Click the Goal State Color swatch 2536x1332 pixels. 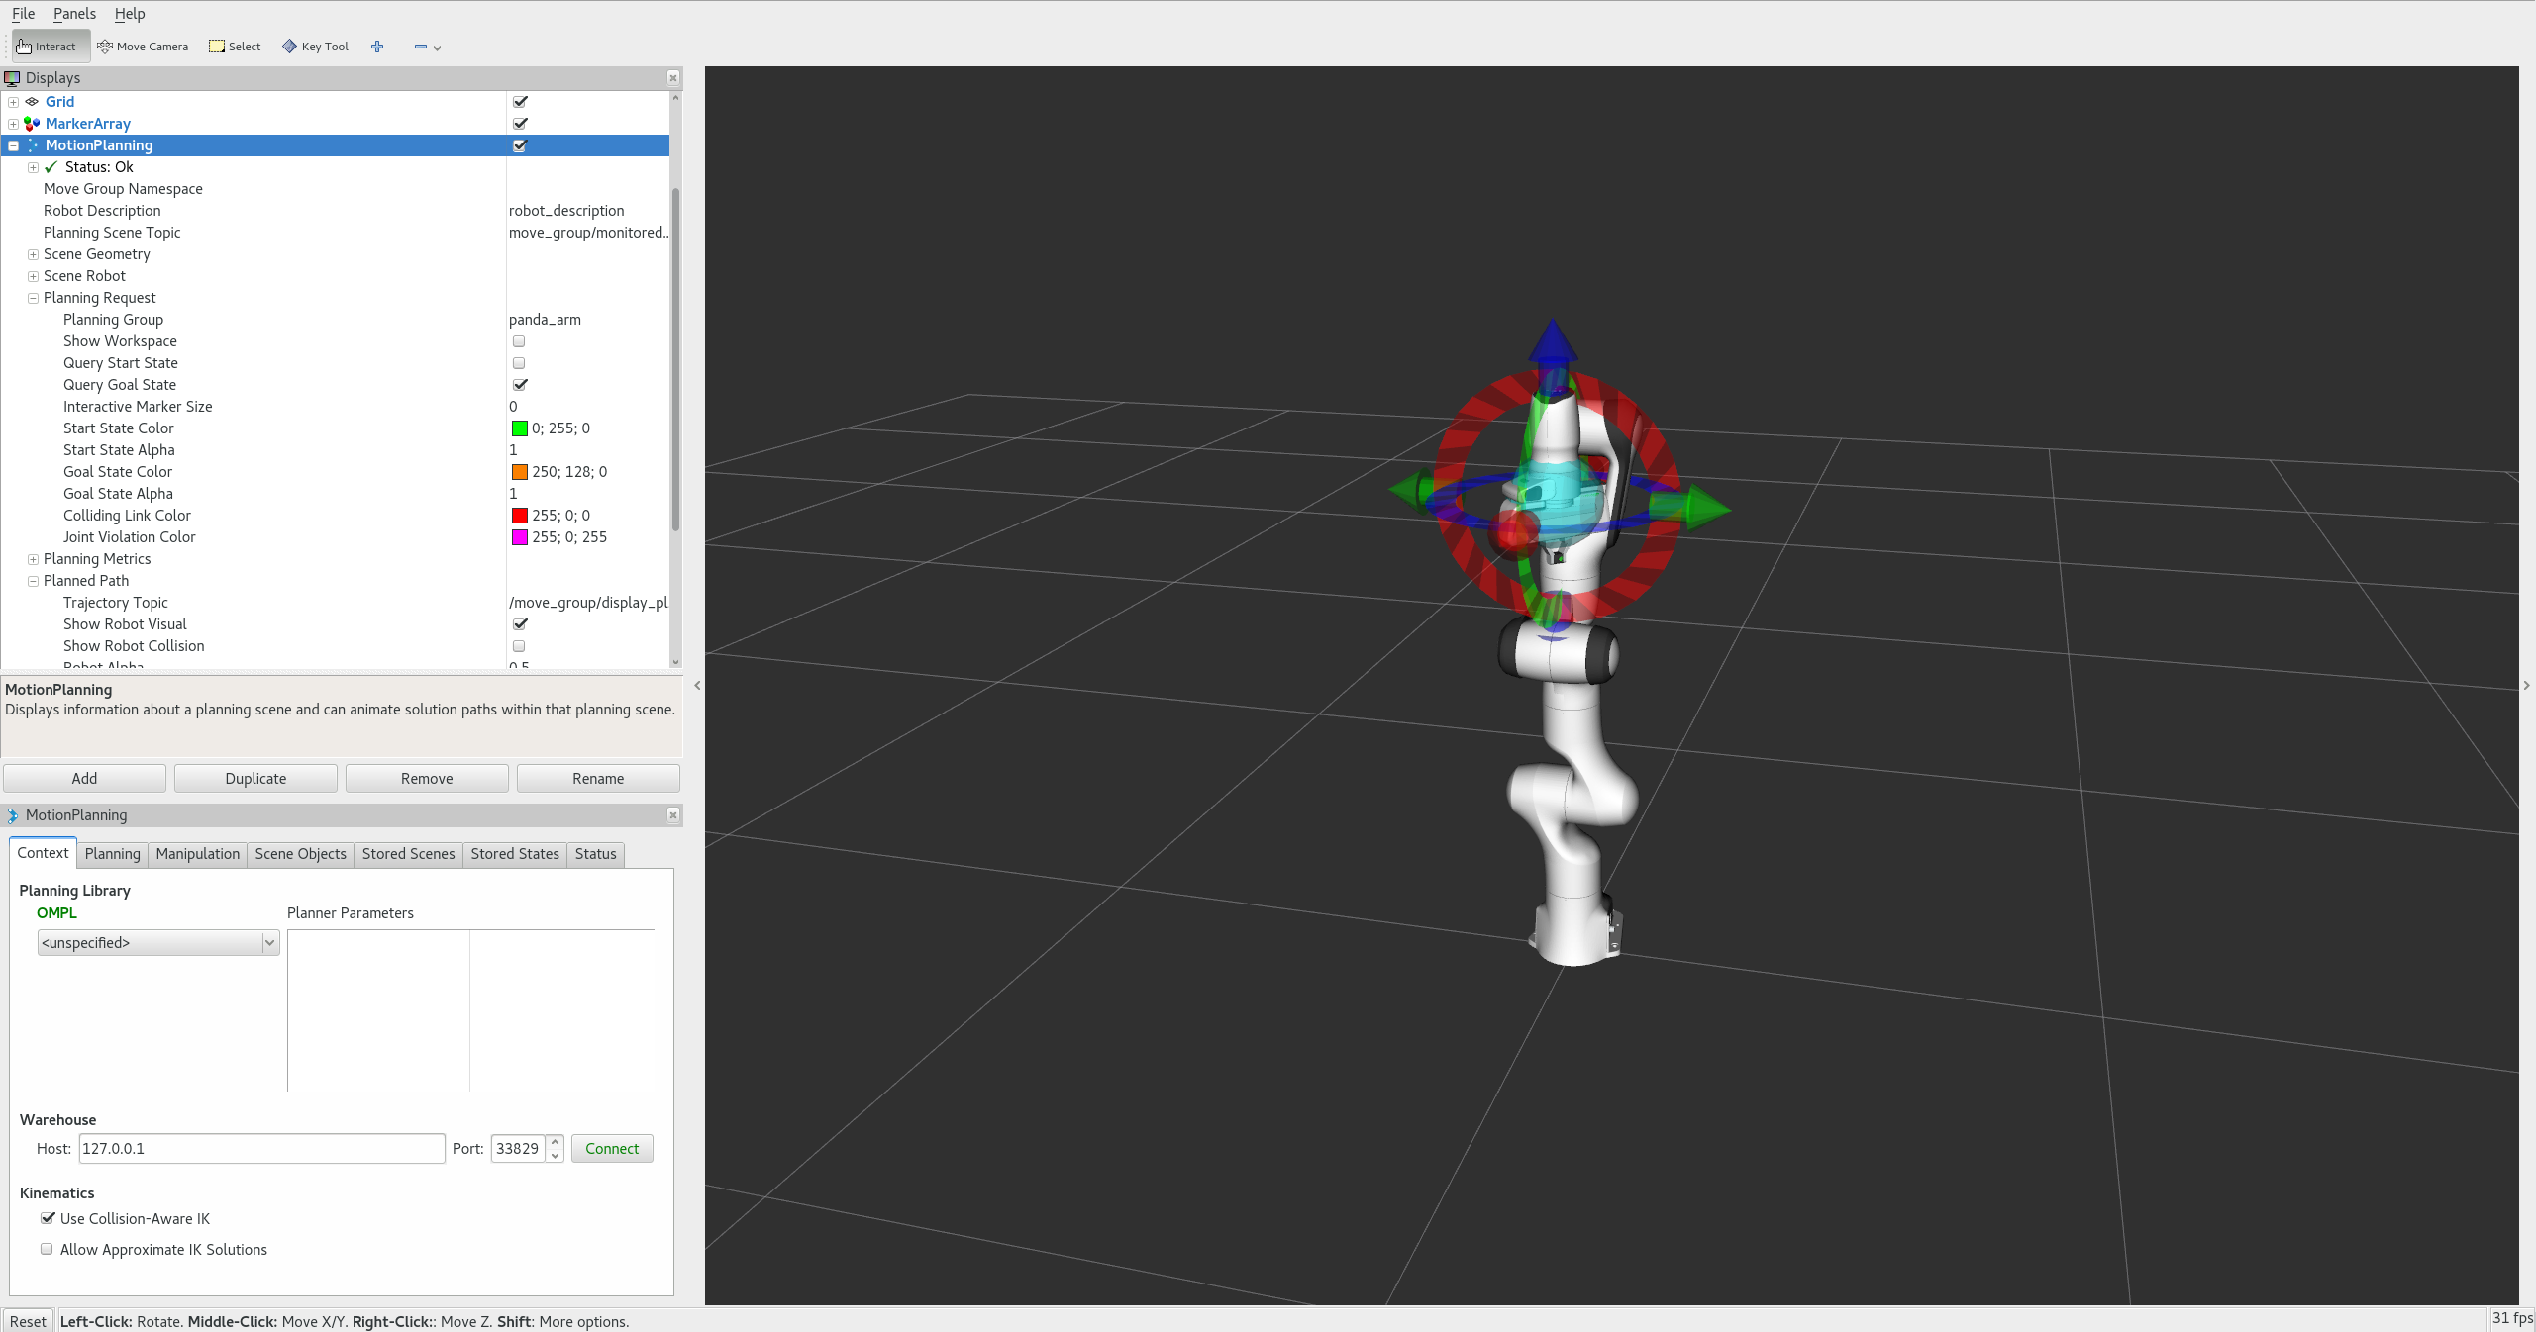(519, 472)
